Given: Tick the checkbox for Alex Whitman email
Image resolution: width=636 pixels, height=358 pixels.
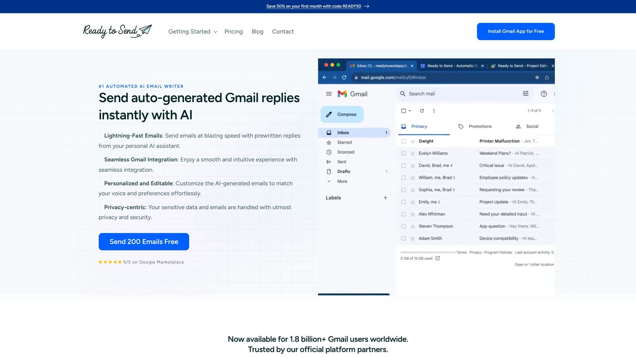Looking at the screenshot, I should (x=403, y=214).
